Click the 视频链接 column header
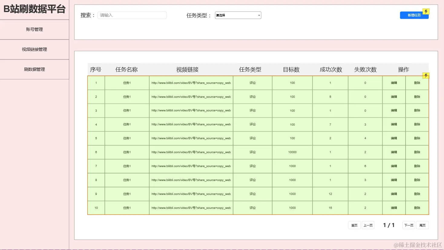 (187, 70)
